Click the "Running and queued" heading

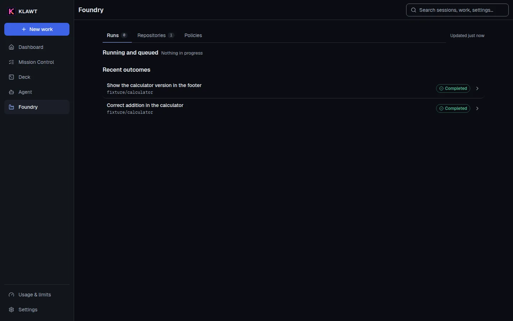(x=130, y=52)
